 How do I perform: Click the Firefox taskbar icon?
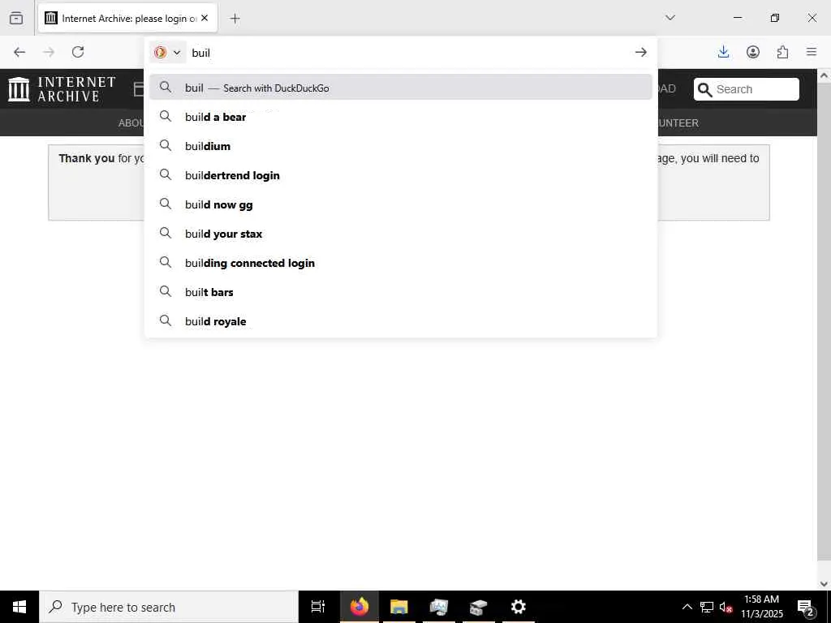point(360,607)
